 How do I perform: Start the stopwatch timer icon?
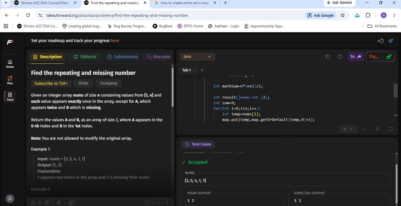tap(381, 41)
